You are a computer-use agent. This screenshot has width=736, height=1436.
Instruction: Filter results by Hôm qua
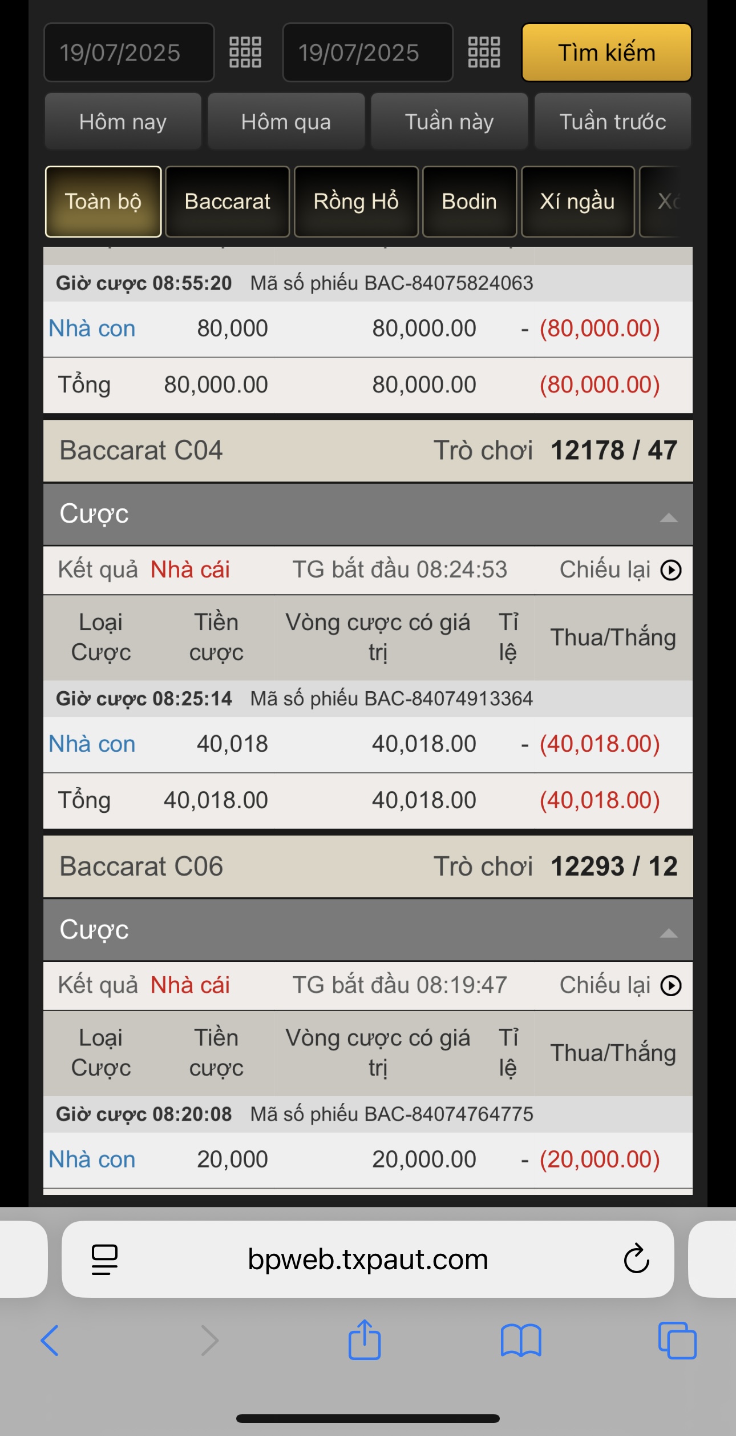click(x=286, y=122)
